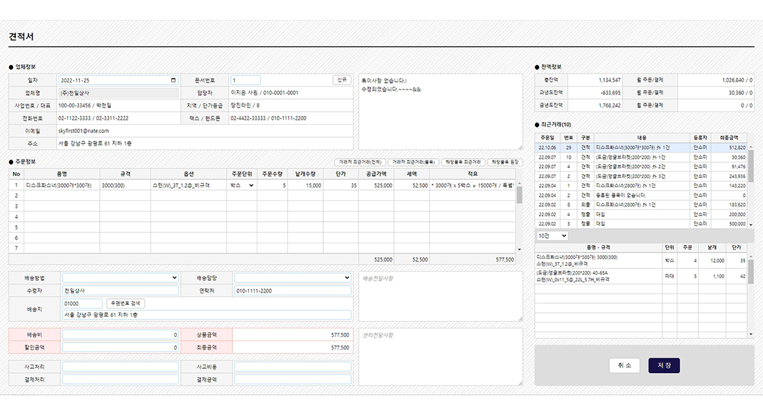The height and width of the screenshot is (416, 763).
Task: Click the 품명 cell 디스크화스너(3000개*300개)
Action: pyautogui.click(x=62, y=185)
